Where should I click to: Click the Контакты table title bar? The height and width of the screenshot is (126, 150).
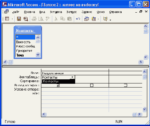pos(28,30)
